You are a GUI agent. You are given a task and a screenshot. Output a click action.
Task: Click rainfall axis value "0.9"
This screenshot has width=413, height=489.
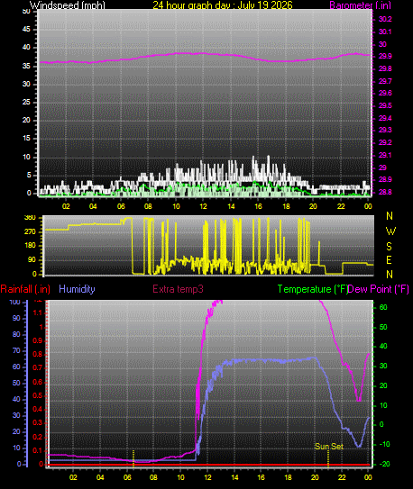38,341
